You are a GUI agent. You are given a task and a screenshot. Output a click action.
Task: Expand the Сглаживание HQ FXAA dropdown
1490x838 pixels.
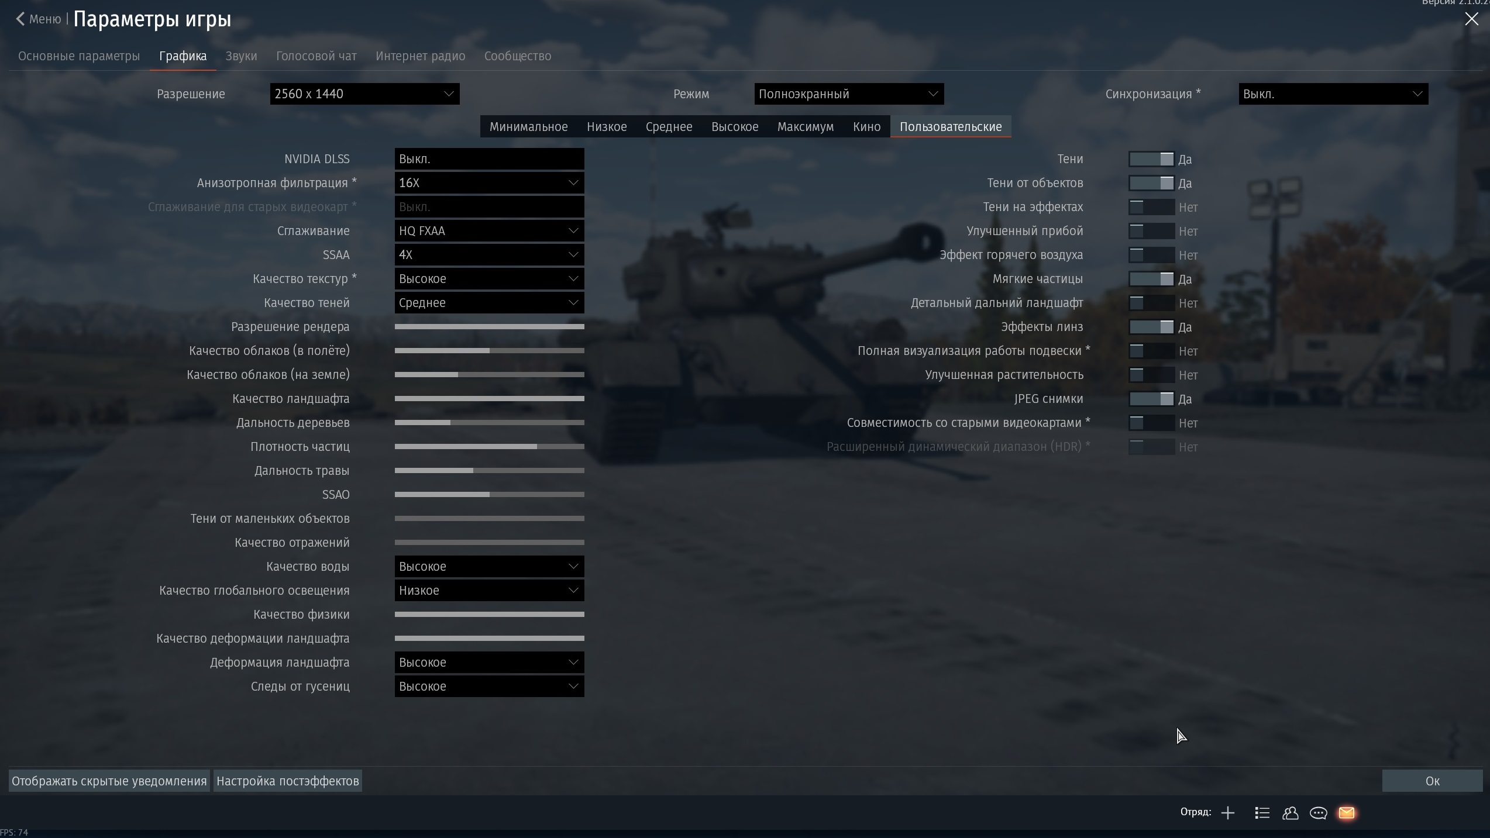(x=489, y=231)
